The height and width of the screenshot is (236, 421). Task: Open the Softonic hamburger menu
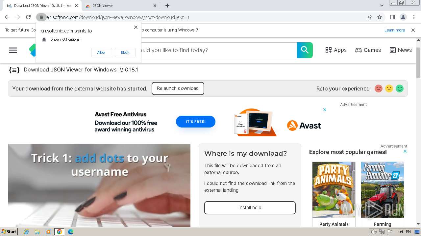pos(13,50)
